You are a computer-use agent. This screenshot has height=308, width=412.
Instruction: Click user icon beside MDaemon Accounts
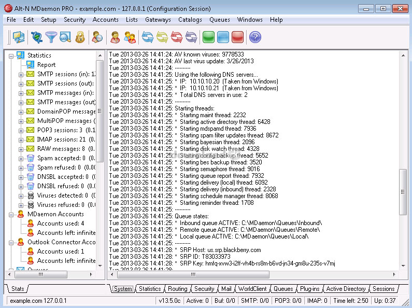point(21,214)
